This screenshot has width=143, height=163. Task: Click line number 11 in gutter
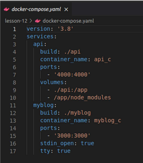coord(13,106)
